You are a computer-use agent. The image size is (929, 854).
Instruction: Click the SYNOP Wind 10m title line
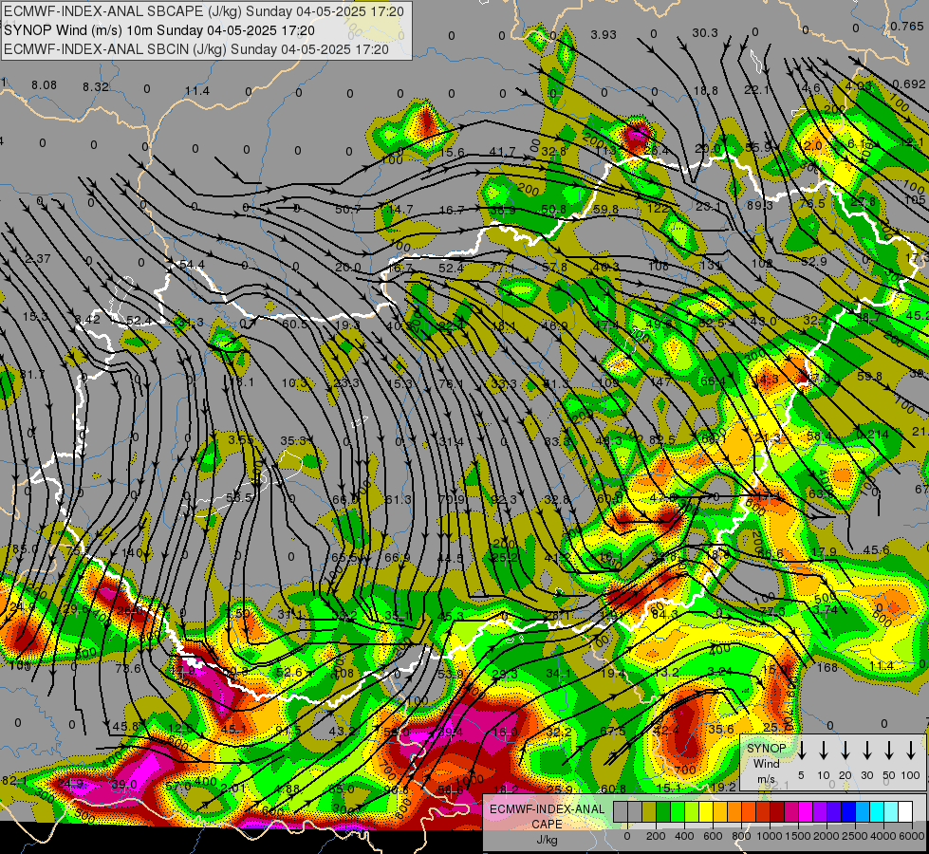click(158, 30)
